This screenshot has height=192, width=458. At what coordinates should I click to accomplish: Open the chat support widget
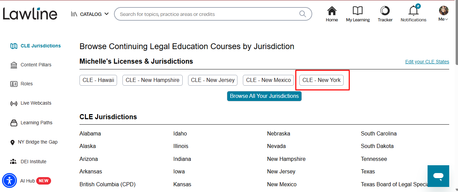click(438, 176)
